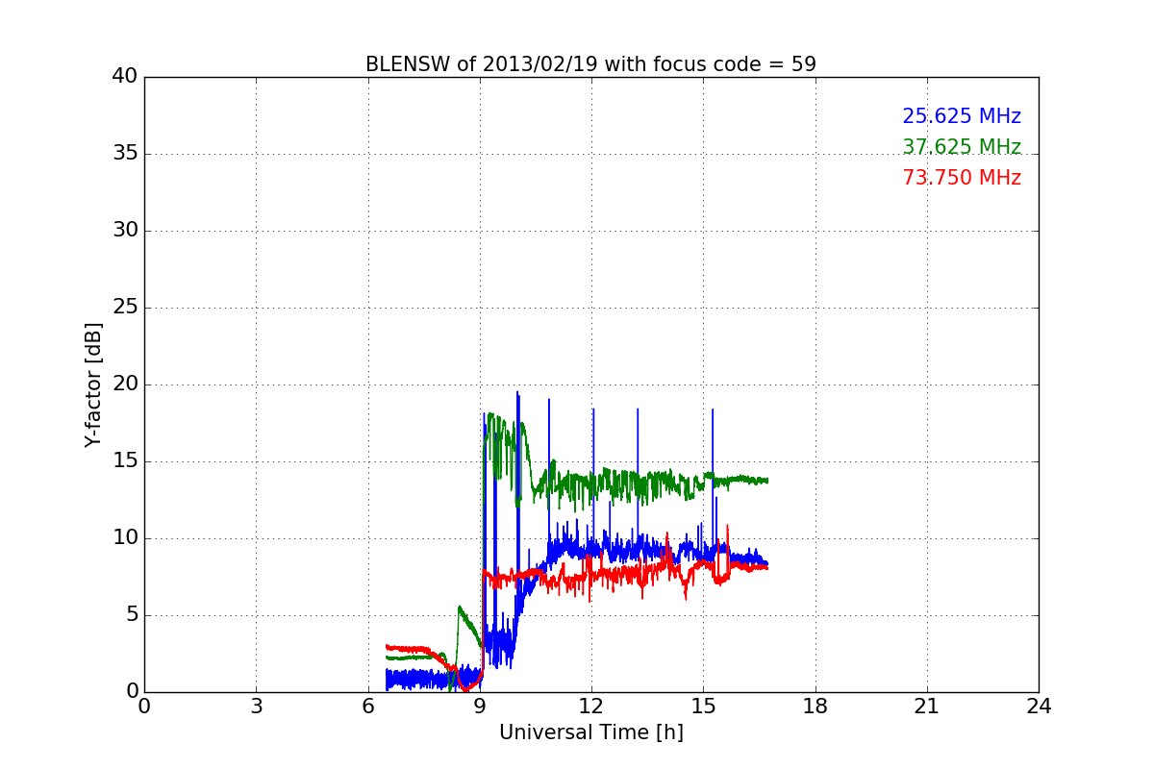
Task: Click the x-axis tick label 18
Action: click(815, 706)
